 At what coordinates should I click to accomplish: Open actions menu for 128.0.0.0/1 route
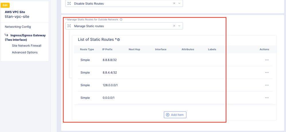click(267, 85)
